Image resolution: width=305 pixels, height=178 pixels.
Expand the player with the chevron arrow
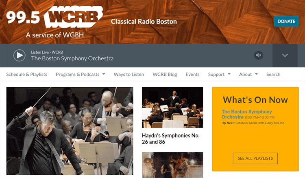click(x=285, y=55)
